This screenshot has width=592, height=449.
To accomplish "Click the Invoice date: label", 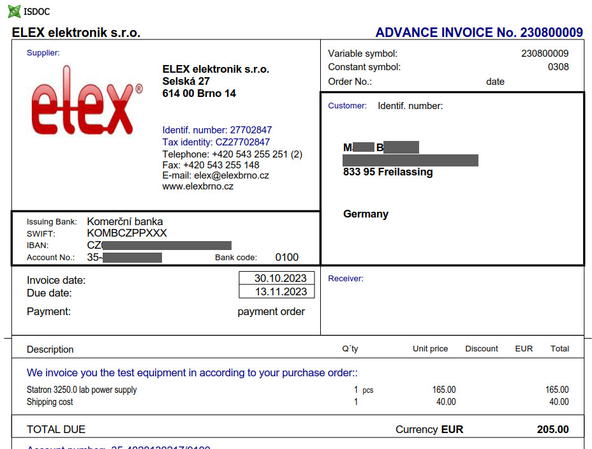I will point(56,281).
